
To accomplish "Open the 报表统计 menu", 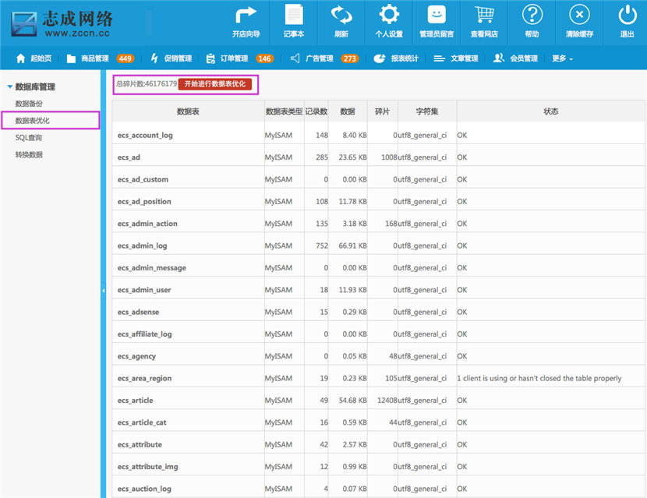I will (x=405, y=58).
